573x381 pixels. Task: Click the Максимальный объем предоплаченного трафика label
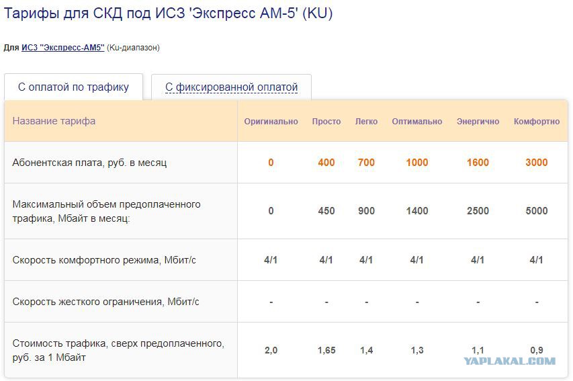106,212
